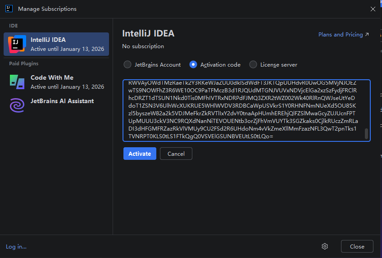Click inside the activation code text area

click(x=246, y=110)
